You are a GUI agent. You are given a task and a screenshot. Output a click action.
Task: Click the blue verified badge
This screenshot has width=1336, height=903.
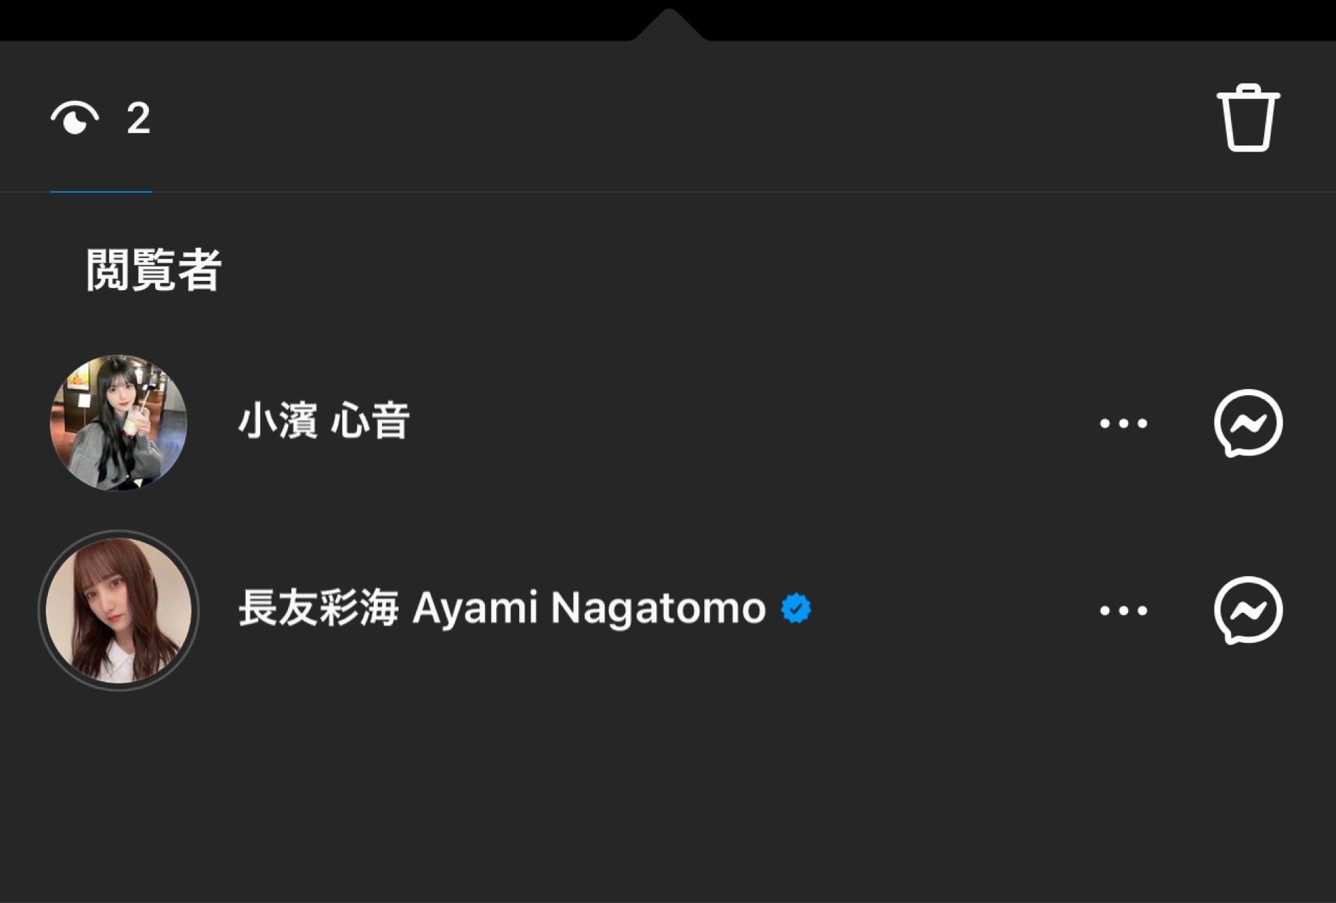(x=796, y=609)
